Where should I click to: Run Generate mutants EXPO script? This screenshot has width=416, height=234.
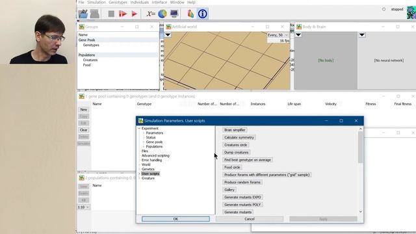click(x=242, y=197)
